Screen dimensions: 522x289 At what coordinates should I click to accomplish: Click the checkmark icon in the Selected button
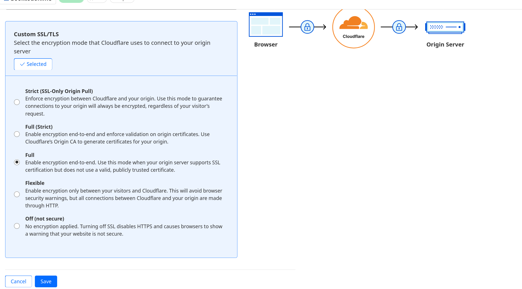click(x=22, y=64)
